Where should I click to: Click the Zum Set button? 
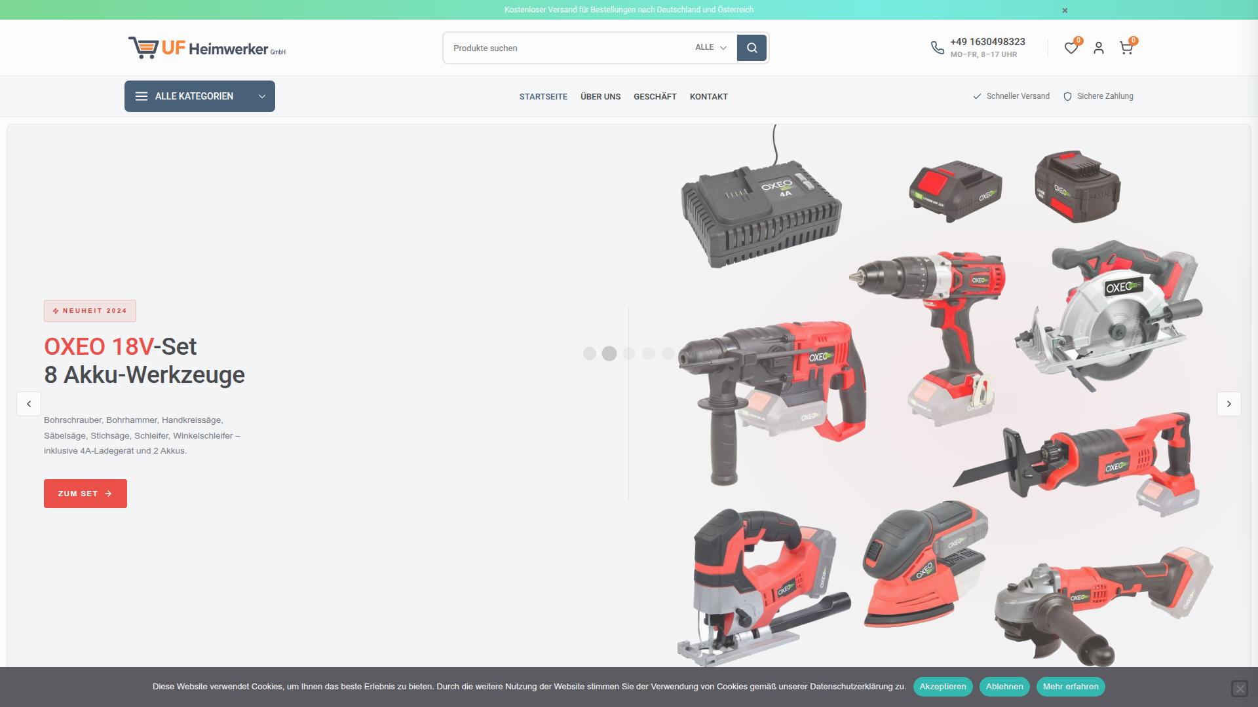(x=85, y=494)
